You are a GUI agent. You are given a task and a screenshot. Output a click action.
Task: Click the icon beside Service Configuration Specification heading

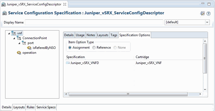5,13
